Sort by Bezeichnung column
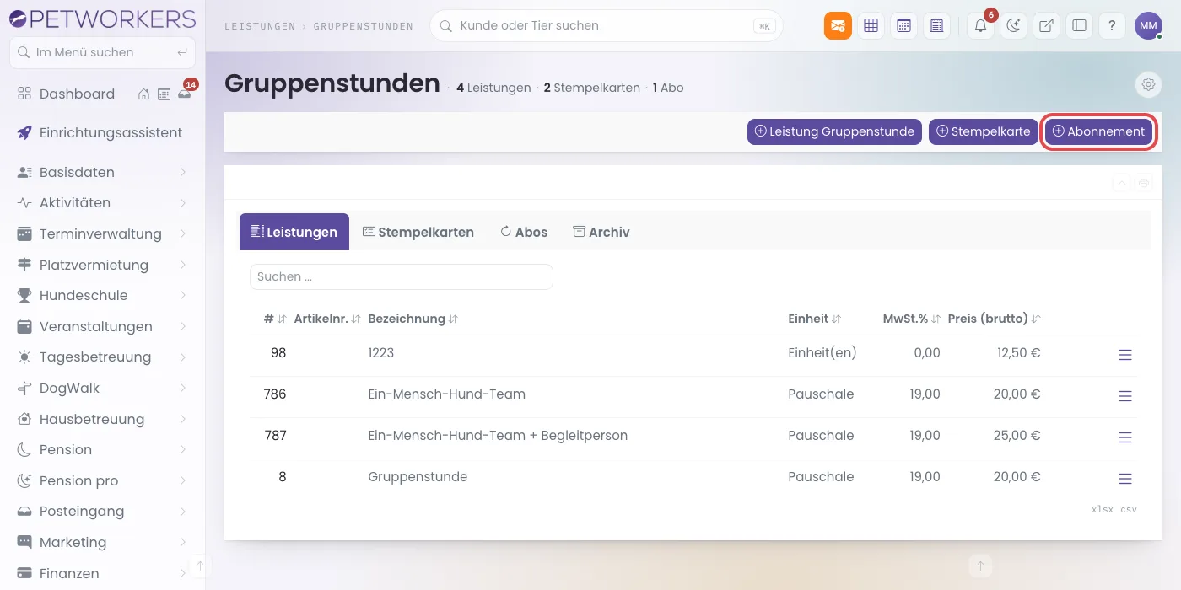 point(413,319)
